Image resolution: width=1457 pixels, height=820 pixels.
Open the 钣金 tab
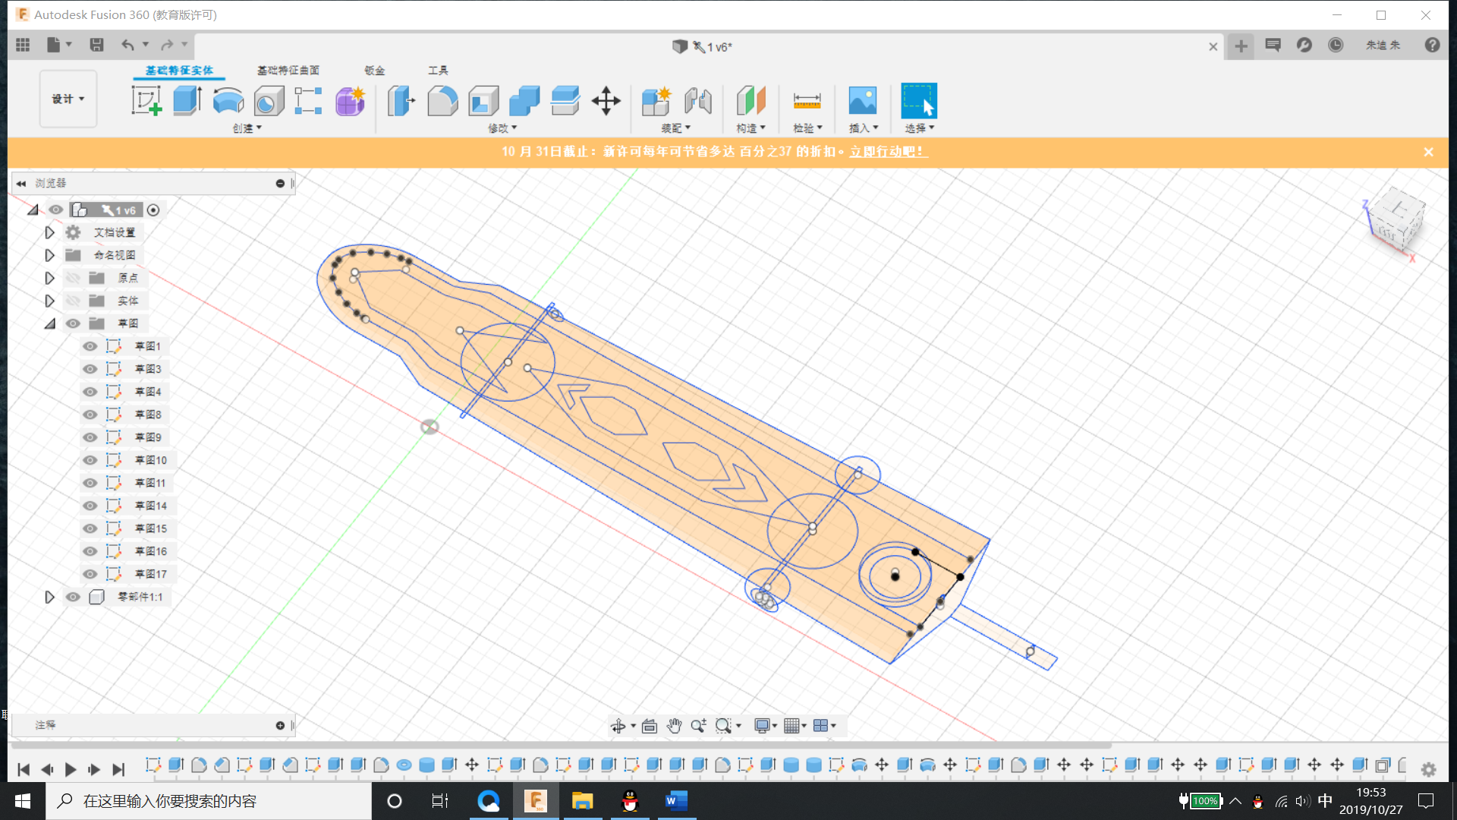[x=376, y=69]
